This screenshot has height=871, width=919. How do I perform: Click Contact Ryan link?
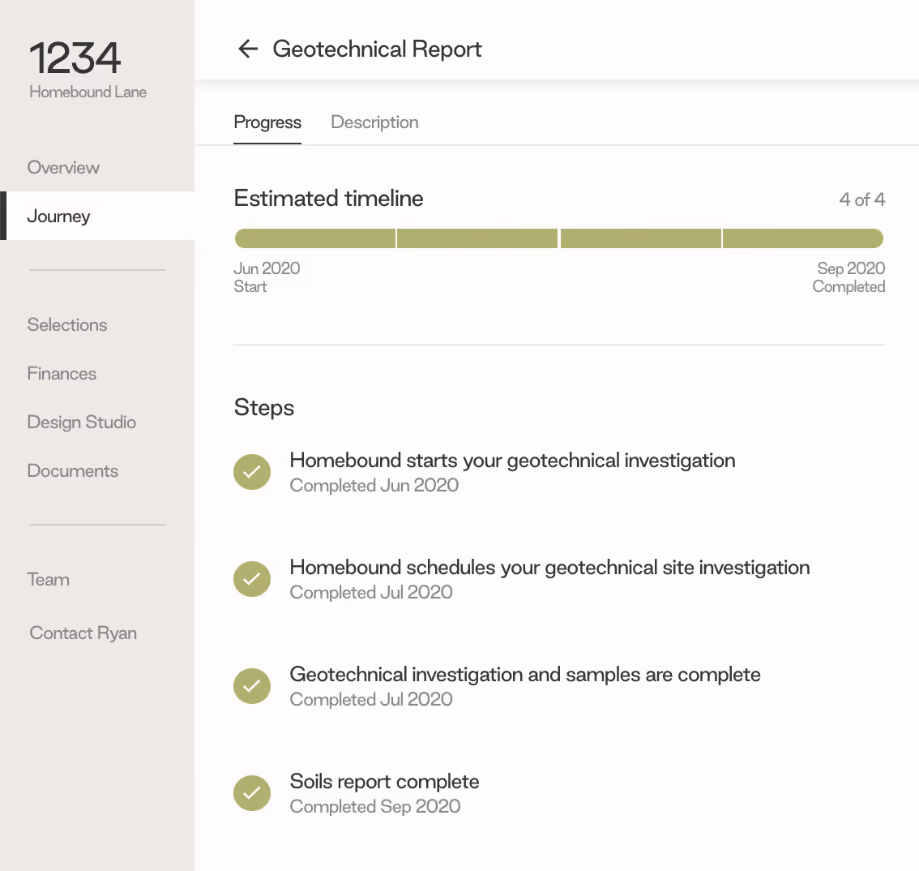coord(83,633)
